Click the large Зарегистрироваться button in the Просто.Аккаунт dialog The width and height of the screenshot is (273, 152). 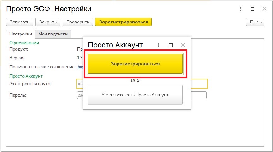click(135, 64)
